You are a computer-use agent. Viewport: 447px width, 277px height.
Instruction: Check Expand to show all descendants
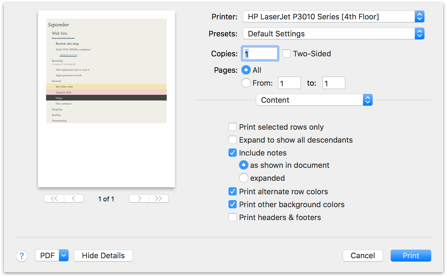[233, 140]
